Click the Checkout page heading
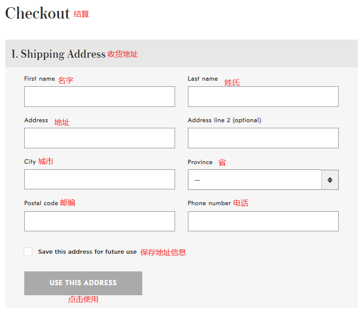Image resolution: width=363 pixels, height=310 pixels. coord(38,13)
